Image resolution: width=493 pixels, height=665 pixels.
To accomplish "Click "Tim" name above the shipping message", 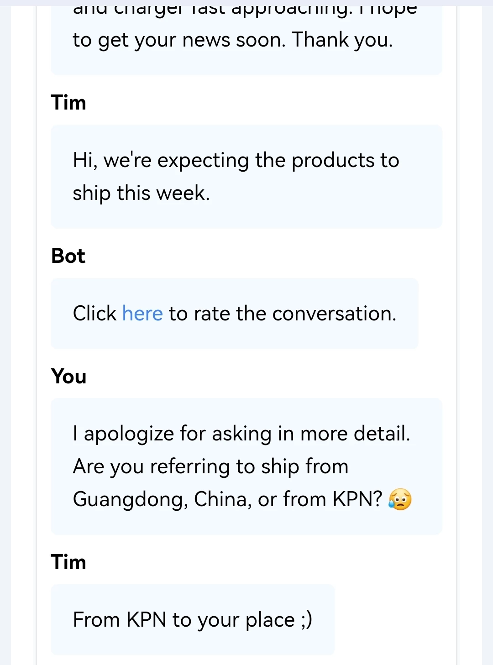I will tap(68, 103).
